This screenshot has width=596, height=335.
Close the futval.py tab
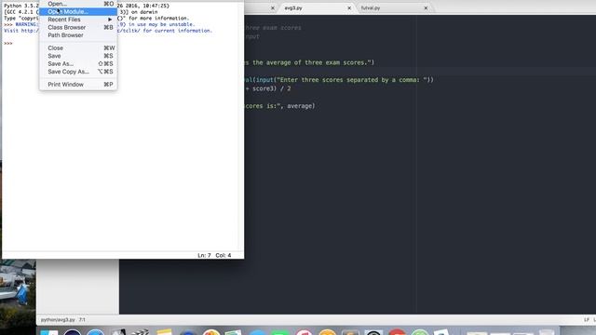(426, 7)
